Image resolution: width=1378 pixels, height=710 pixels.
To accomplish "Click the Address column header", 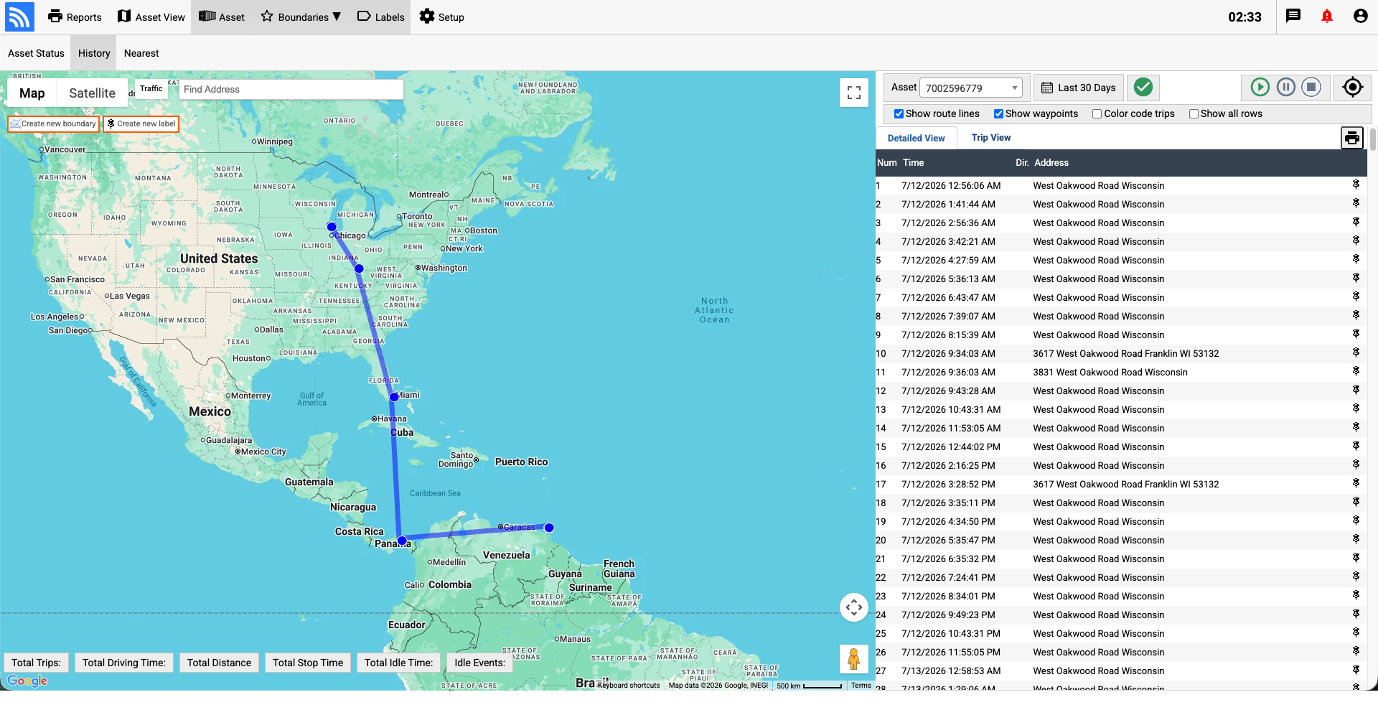I will (x=1051, y=163).
